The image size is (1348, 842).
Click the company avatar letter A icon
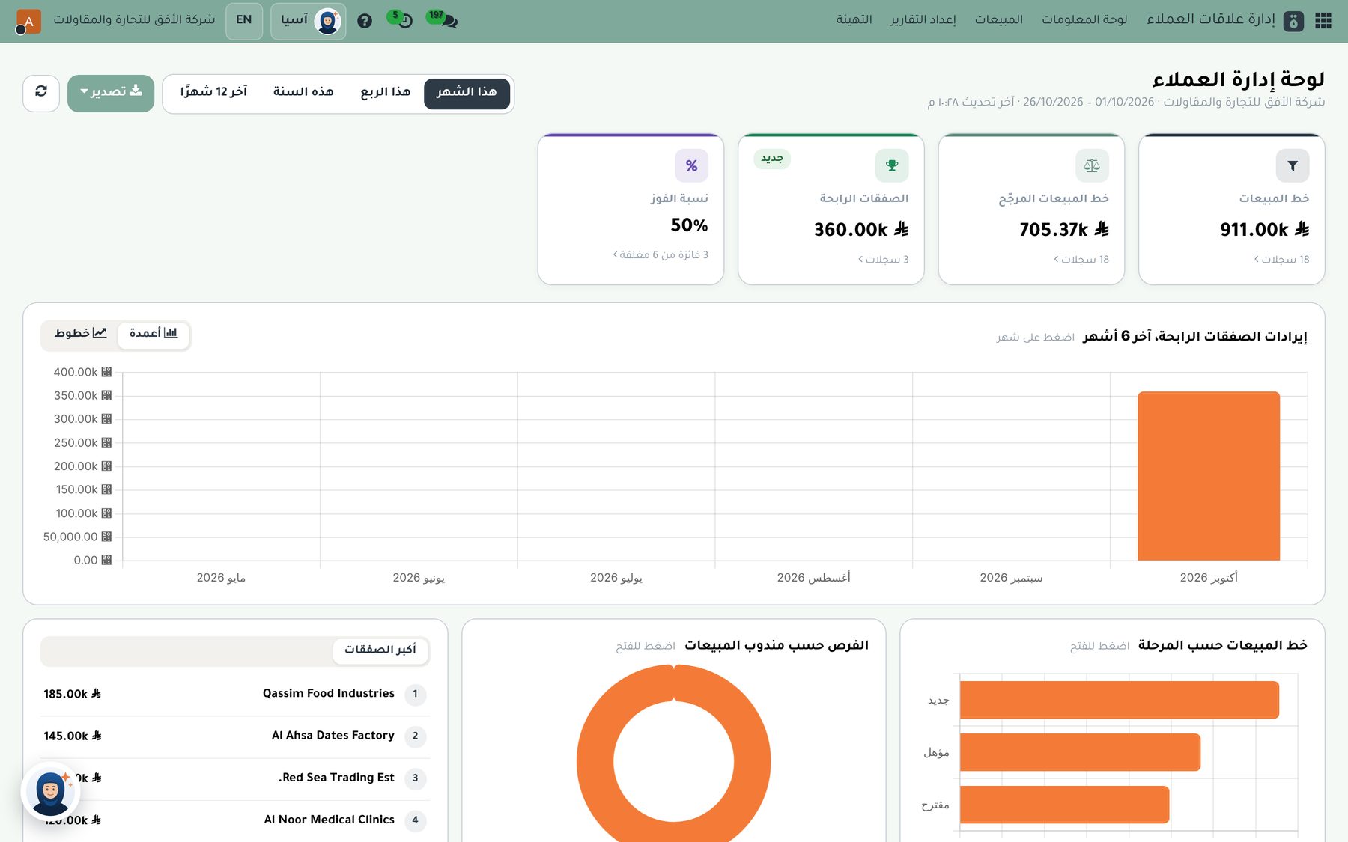28,21
